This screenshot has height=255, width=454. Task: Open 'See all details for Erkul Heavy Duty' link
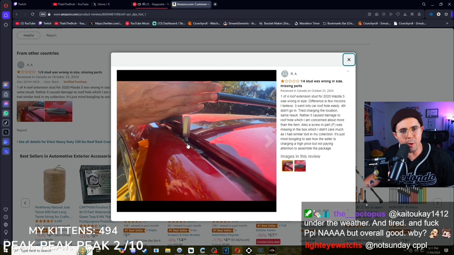click(64, 142)
